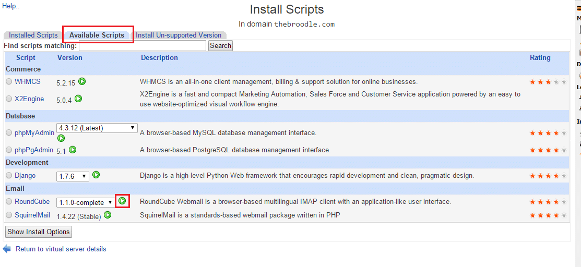Open the WHMCS script link
Viewport: 581px width, 267px height.
28,81
